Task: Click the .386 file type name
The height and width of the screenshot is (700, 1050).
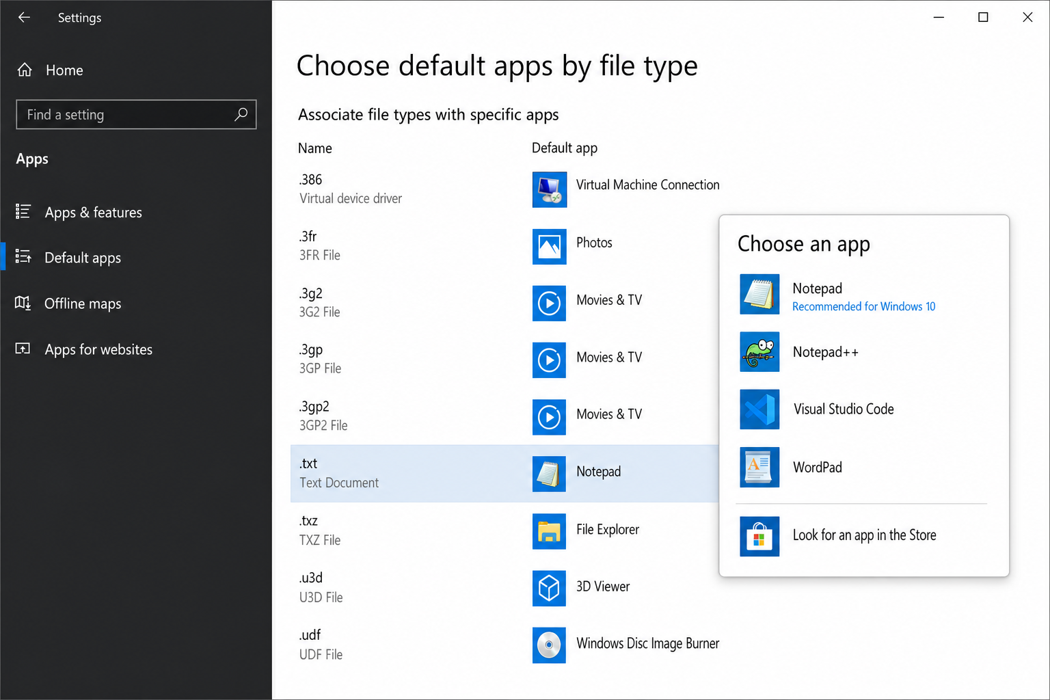Action: click(x=310, y=180)
